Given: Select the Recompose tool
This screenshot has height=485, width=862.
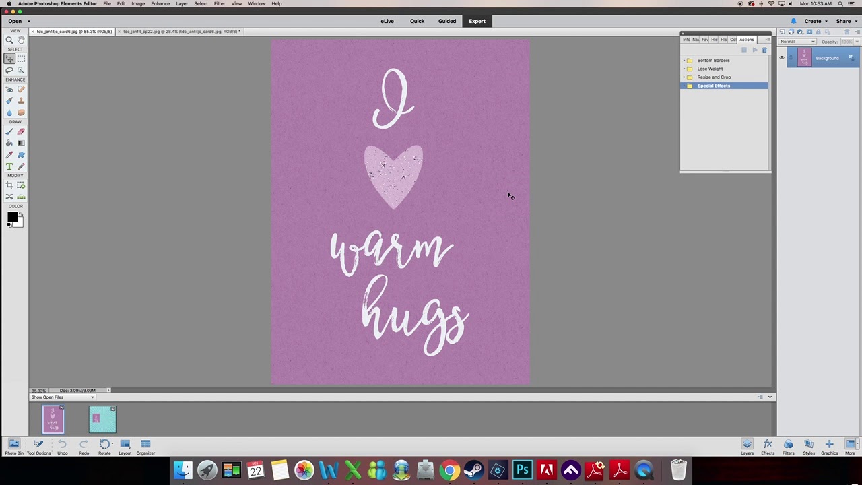Looking at the screenshot, I should [21, 185].
